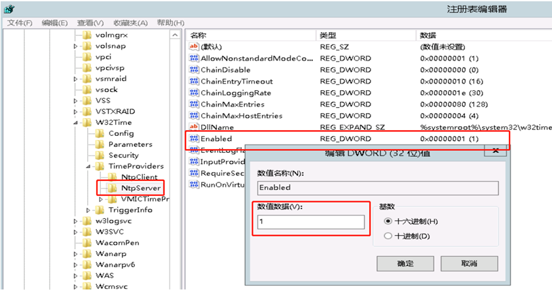This screenshot has width=552, height=296.
Task: Click the ChainEntryTimeout DWORD icon
Action: 194,81
